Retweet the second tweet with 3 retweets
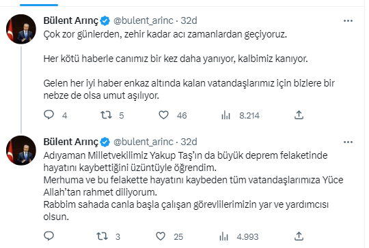 pyautogui.click(x=102, y=236)
